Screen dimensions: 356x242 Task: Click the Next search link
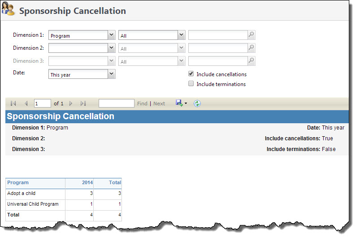click(x=159, y=104)
